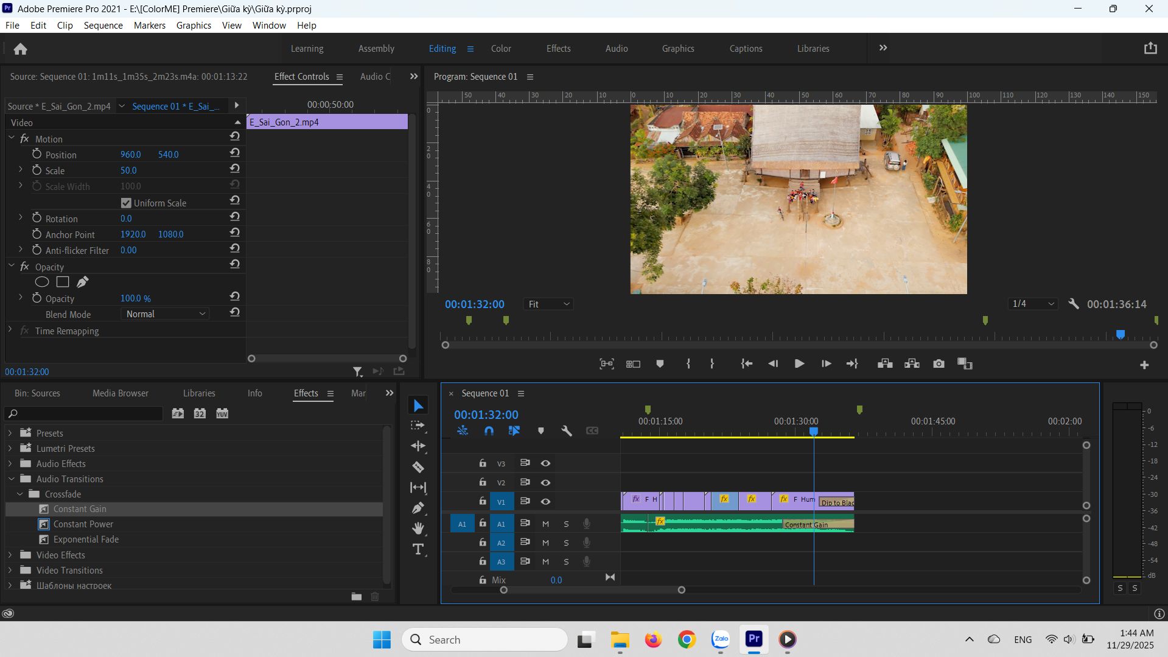Click the Export Frame camera icon
1168x657 pixels.
coord(939,364)
